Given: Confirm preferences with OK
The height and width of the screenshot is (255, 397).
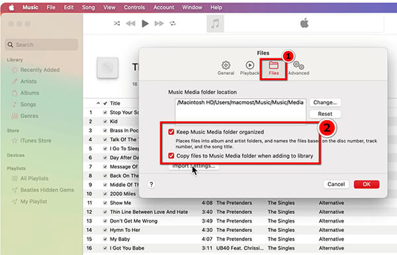Looking at the screenshot, I should (x=367, y=184).
